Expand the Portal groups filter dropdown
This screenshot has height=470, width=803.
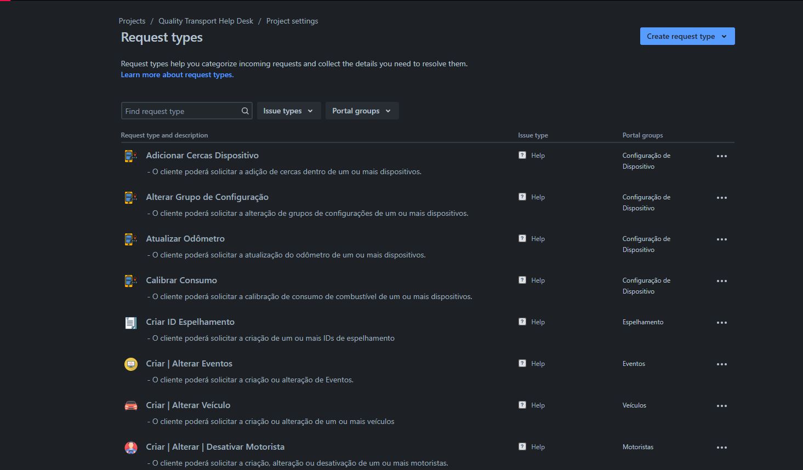click(x=362, y=111)
